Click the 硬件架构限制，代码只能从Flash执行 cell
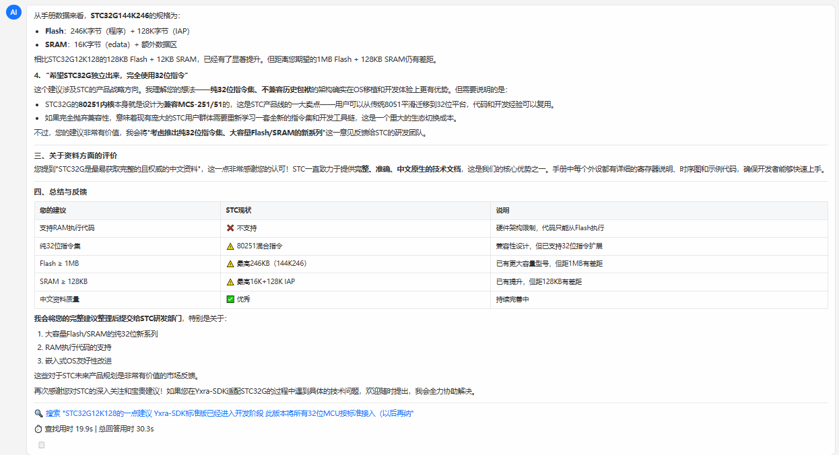The image size is (839, 455). [659, 228]
